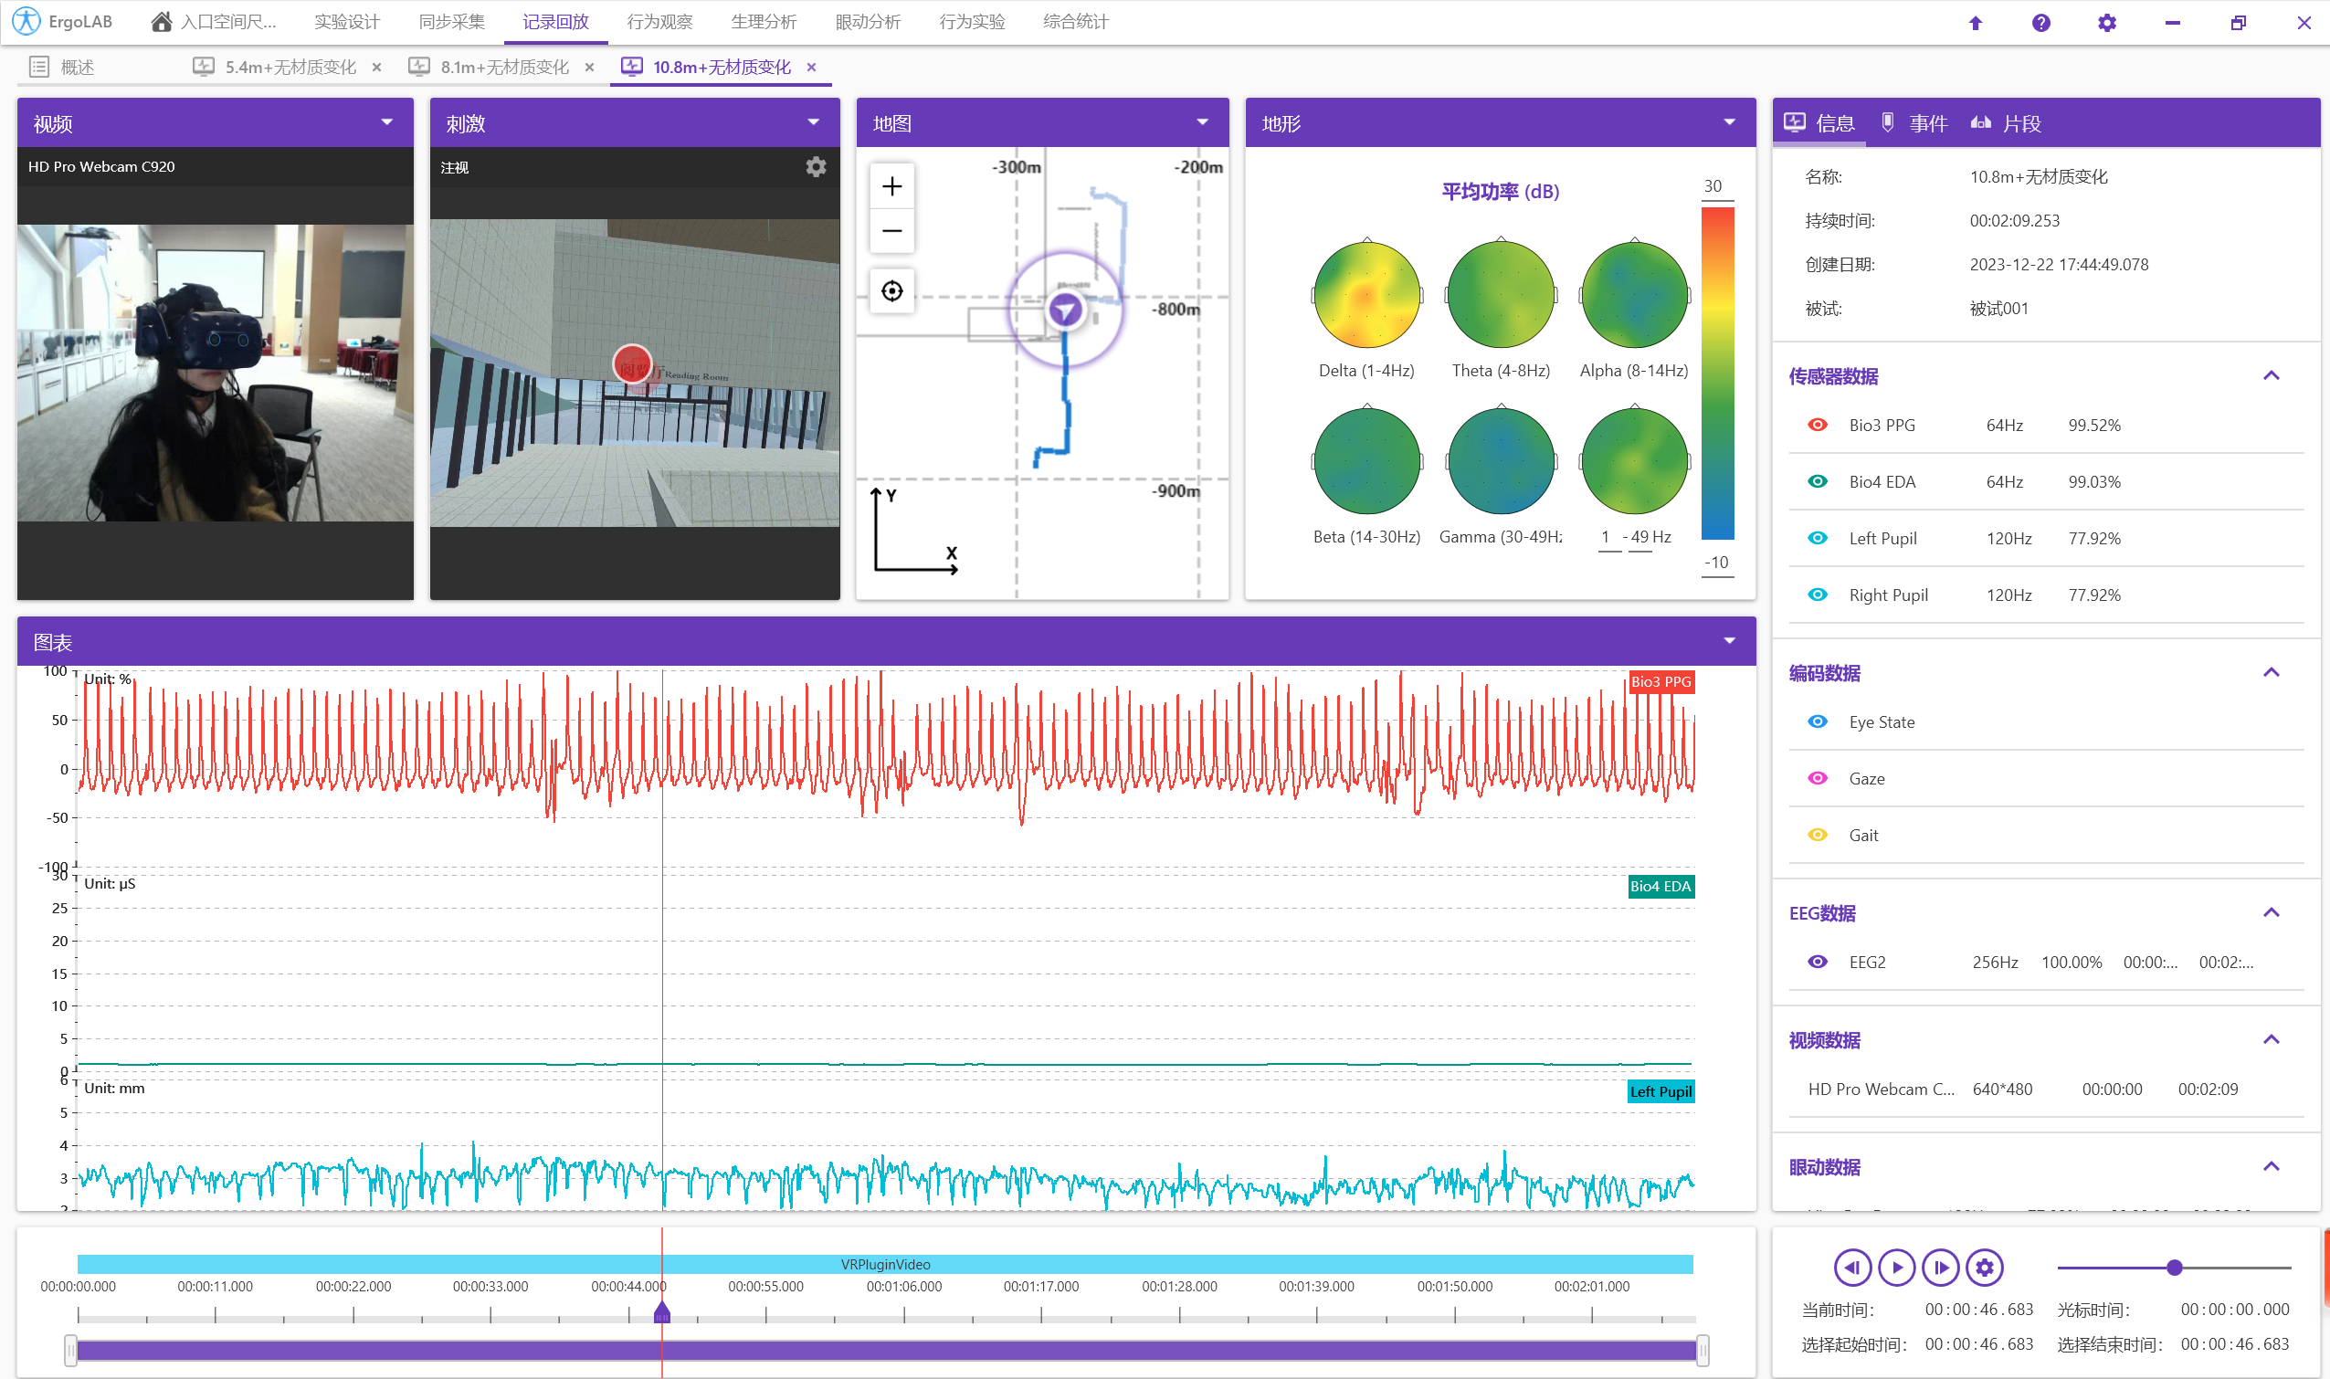Click the step backward playback button
The width and height of the screenshot is (2330, 1379).
(x=1851, y=1268)
